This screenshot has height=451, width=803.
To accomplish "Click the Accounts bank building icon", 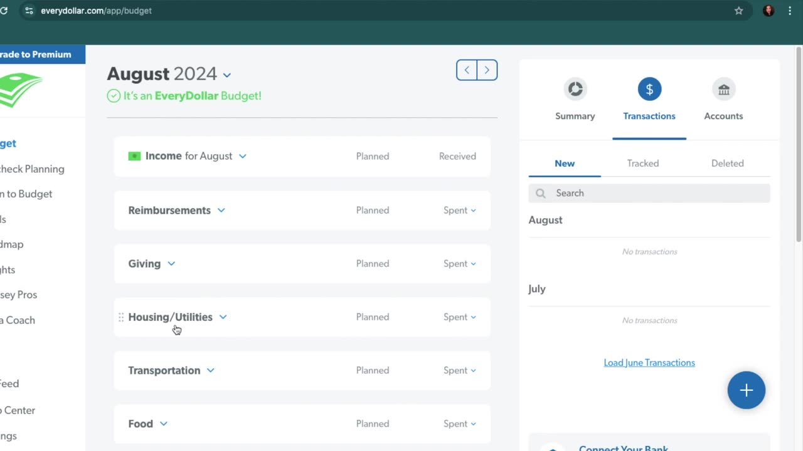I will [723, 90].
